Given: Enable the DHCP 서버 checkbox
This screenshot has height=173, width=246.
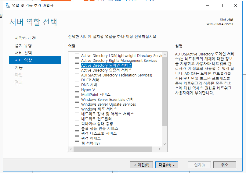Looking at the screenshot, I should [77, 80].
